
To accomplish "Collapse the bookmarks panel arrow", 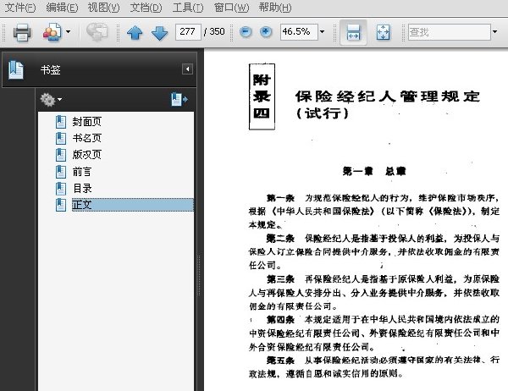I will (187, 69).
